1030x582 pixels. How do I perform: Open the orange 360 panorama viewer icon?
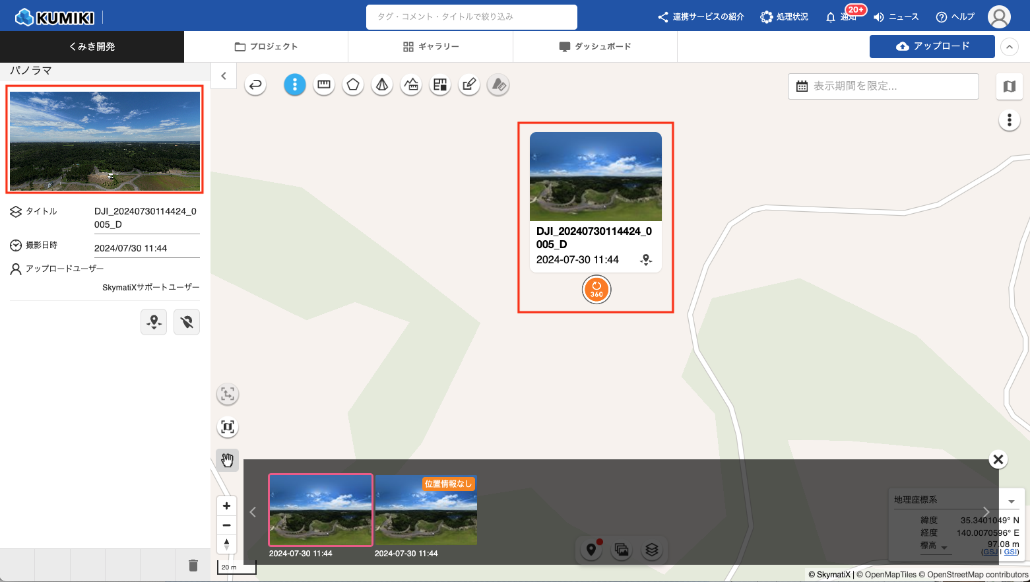(x=596, y=290)
